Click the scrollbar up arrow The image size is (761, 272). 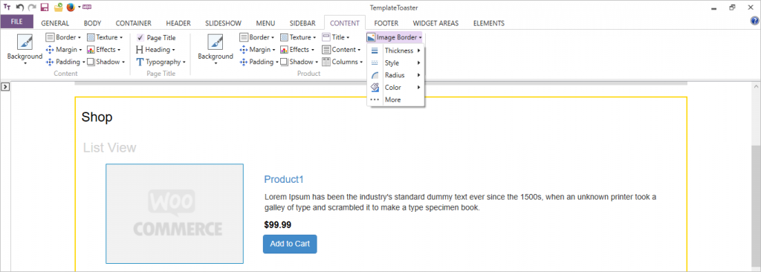tap(756, 86)
